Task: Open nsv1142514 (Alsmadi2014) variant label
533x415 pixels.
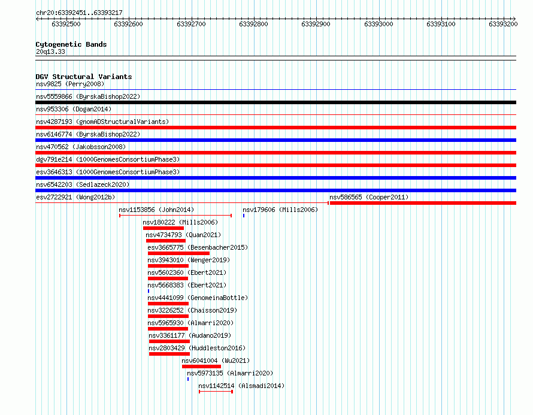Action: (x=241, y=386)
